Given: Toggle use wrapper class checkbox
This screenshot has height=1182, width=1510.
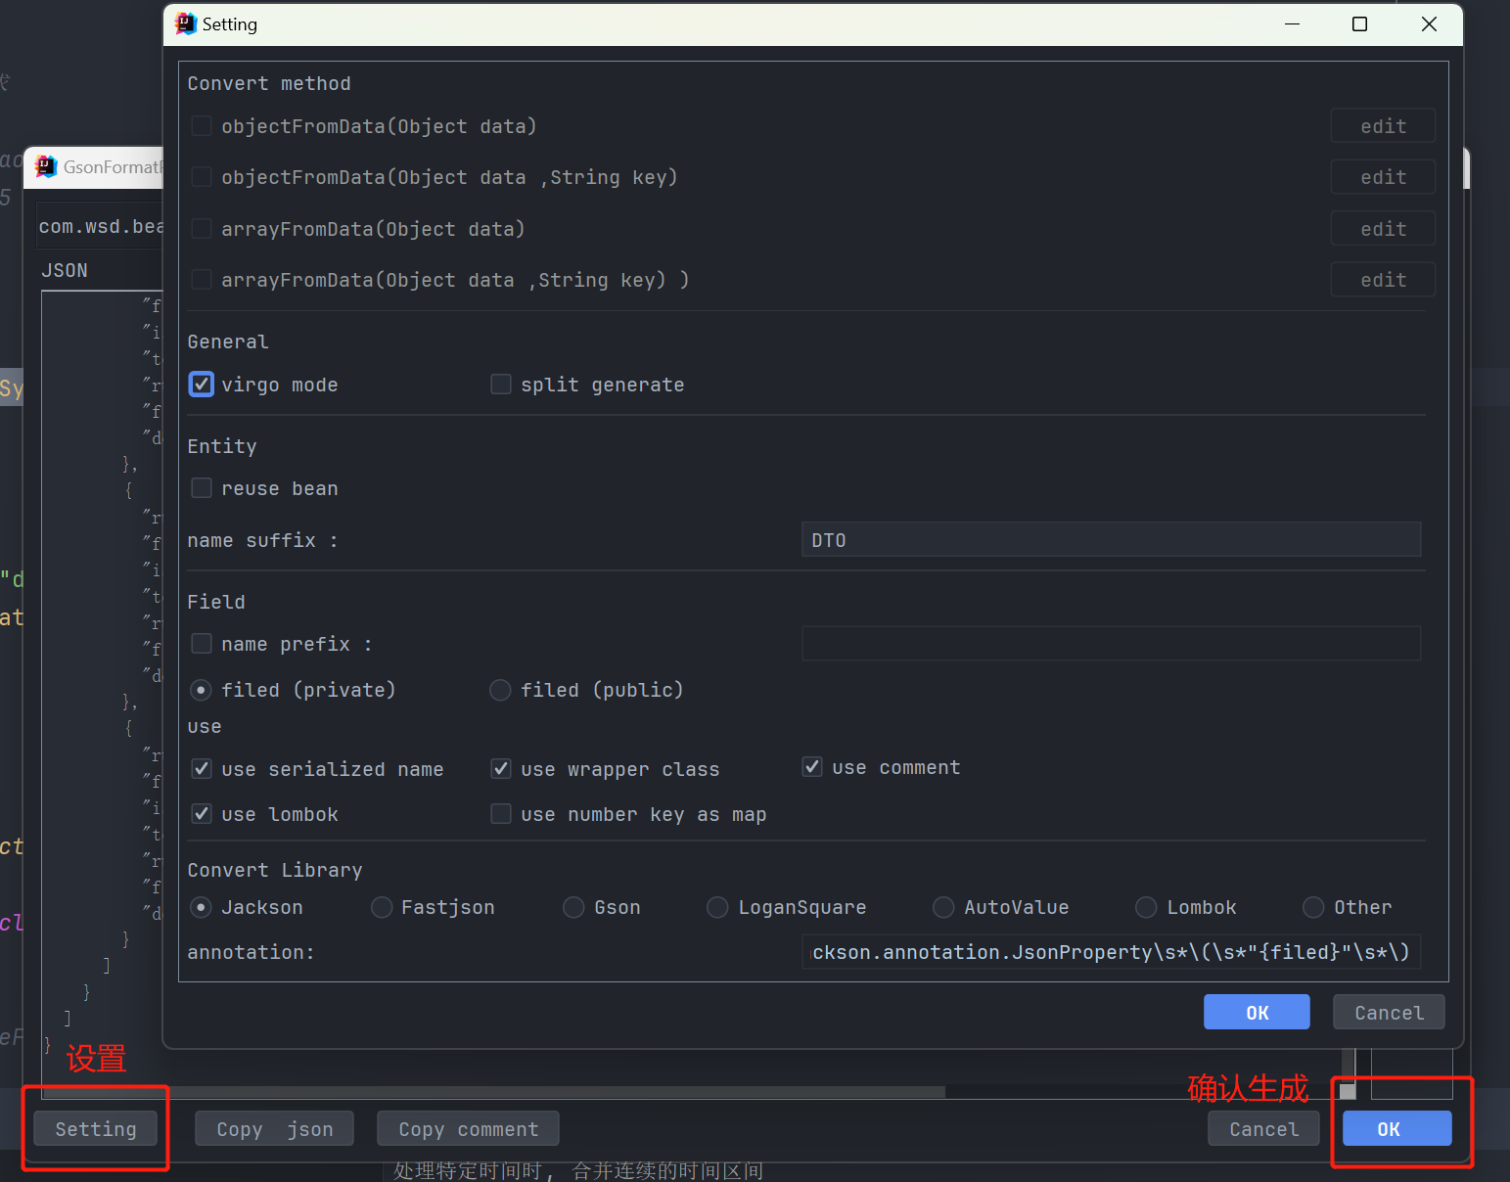Looking at the screenshot, I should pos(501,769).
